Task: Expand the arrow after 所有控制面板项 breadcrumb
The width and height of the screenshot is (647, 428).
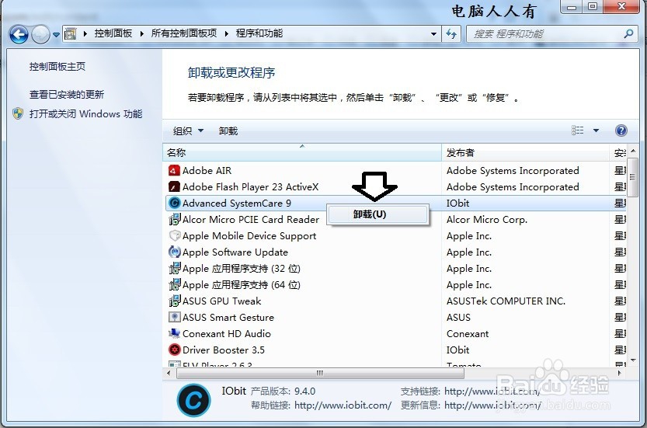Action: point(227,34)
